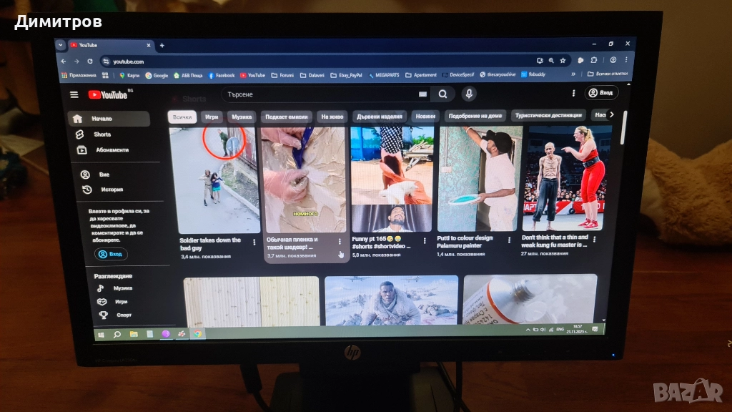Open Shorts in the left sidebar

click(102, 134)
